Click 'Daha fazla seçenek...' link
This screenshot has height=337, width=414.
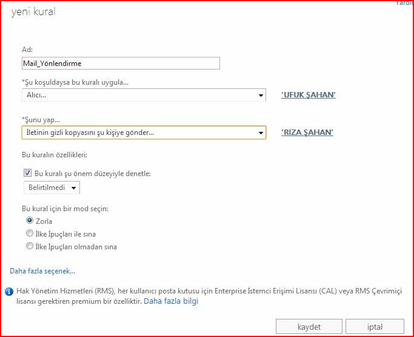pyautogui.click(x=42, y=271)
